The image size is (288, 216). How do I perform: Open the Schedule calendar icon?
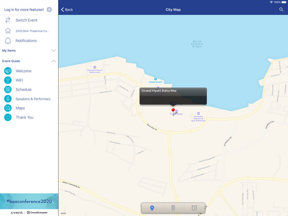8,90
